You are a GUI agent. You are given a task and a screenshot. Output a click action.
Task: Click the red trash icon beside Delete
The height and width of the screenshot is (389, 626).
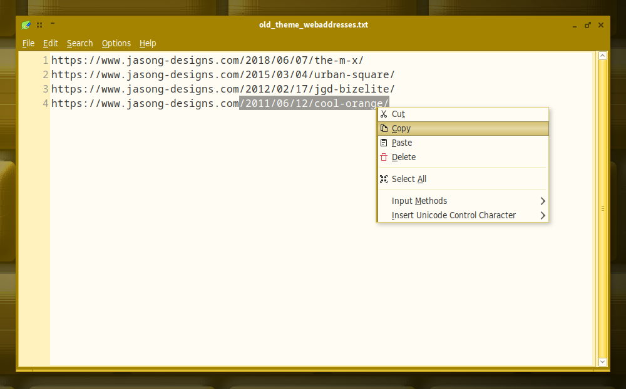click(384, 157)
